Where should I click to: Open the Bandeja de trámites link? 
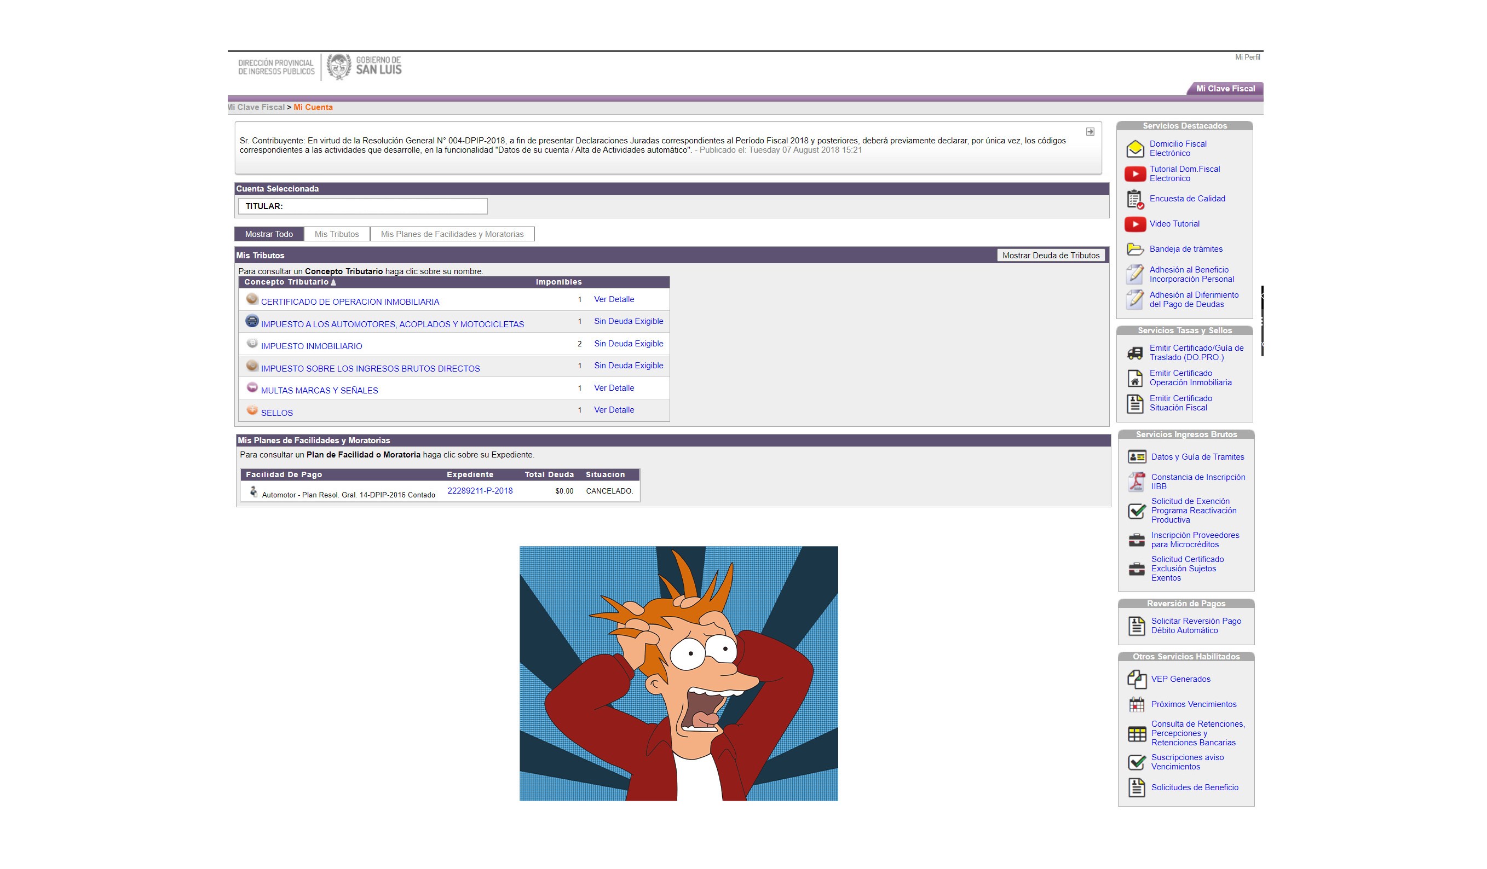(x=1186, y=249)
